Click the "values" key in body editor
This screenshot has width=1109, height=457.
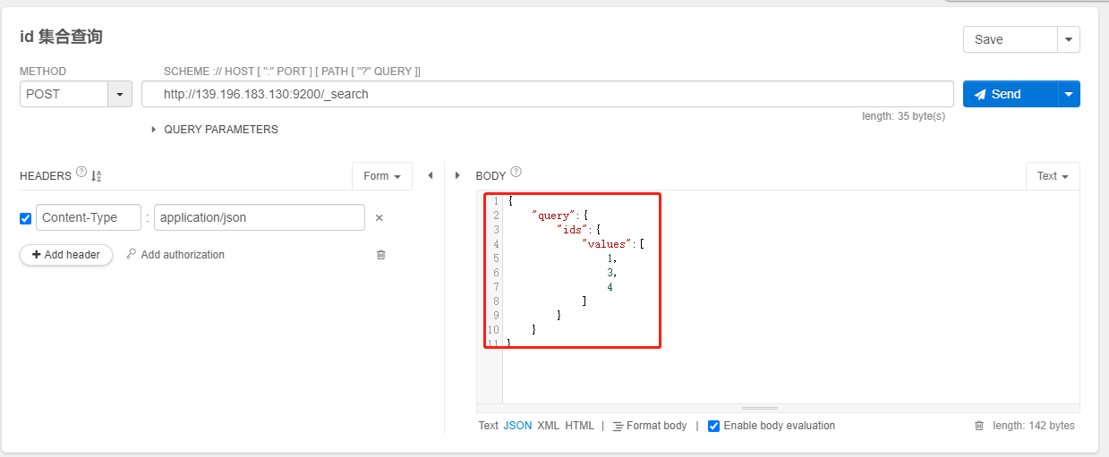tap(607, 244)
